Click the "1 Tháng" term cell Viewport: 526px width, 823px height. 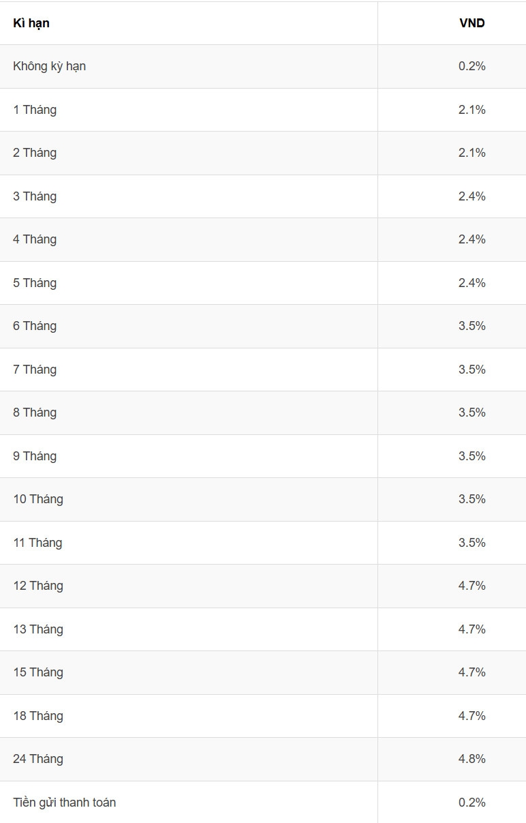click(35, 110)
